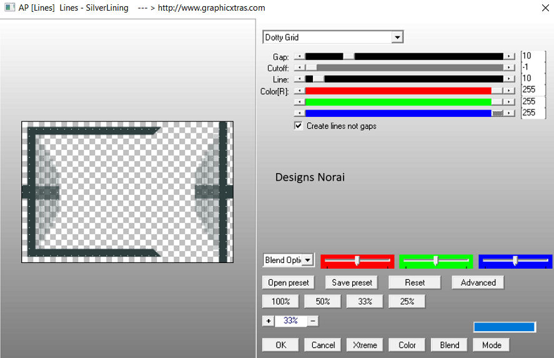Click the Gap slider left arrow
Viewport: 554px width, 358px height.
coord(300,57)
